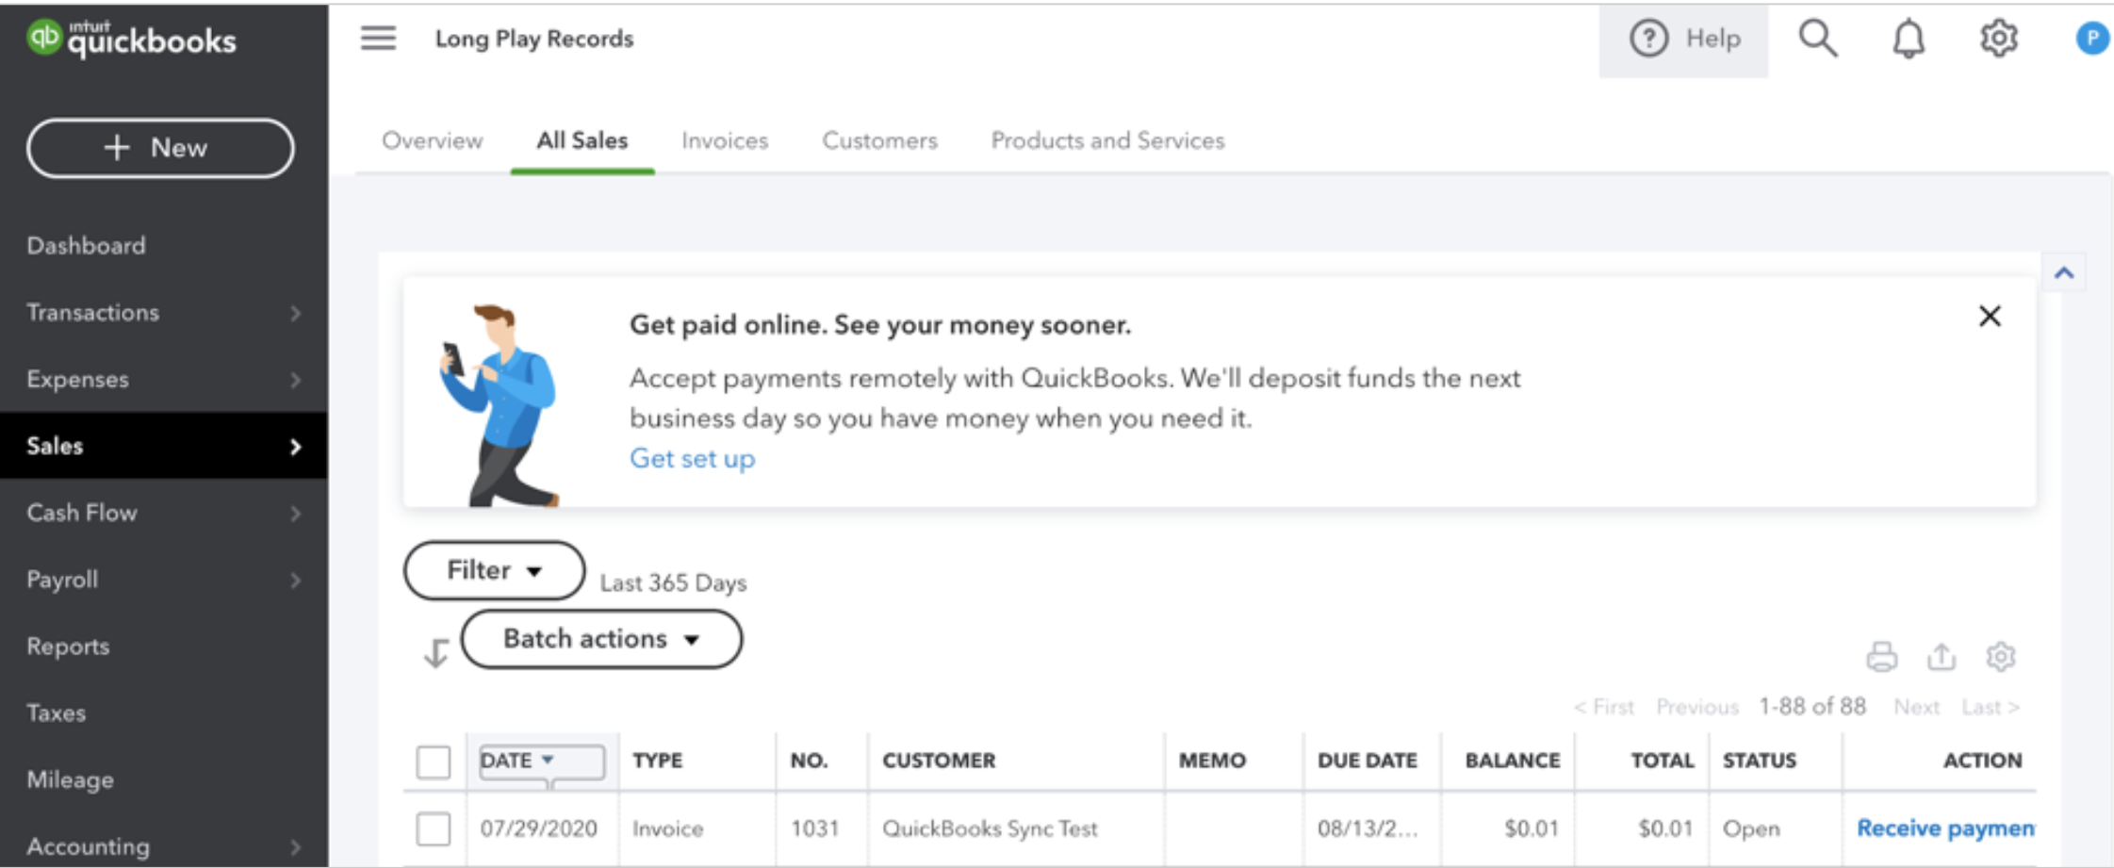Click the export list icon

point(1942,656)
